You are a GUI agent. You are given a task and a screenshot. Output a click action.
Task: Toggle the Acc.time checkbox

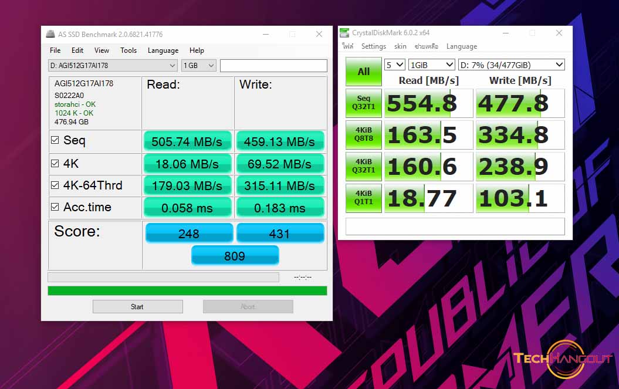click(55, 207)
